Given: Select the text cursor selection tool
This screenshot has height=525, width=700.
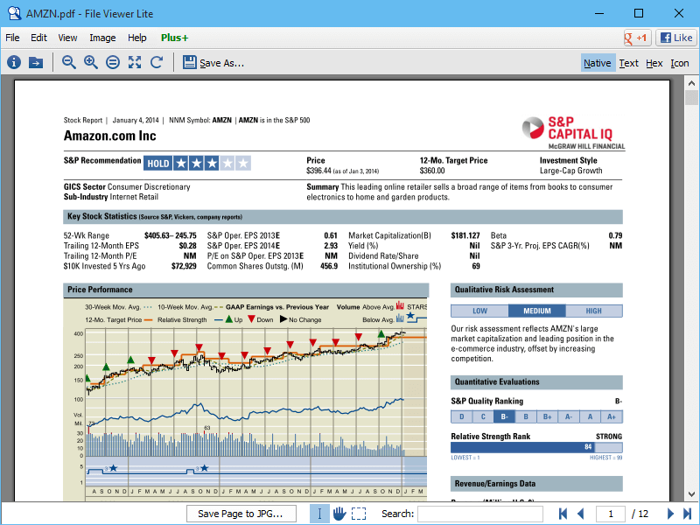Looking at the screenshot, I should click(319, 514).
